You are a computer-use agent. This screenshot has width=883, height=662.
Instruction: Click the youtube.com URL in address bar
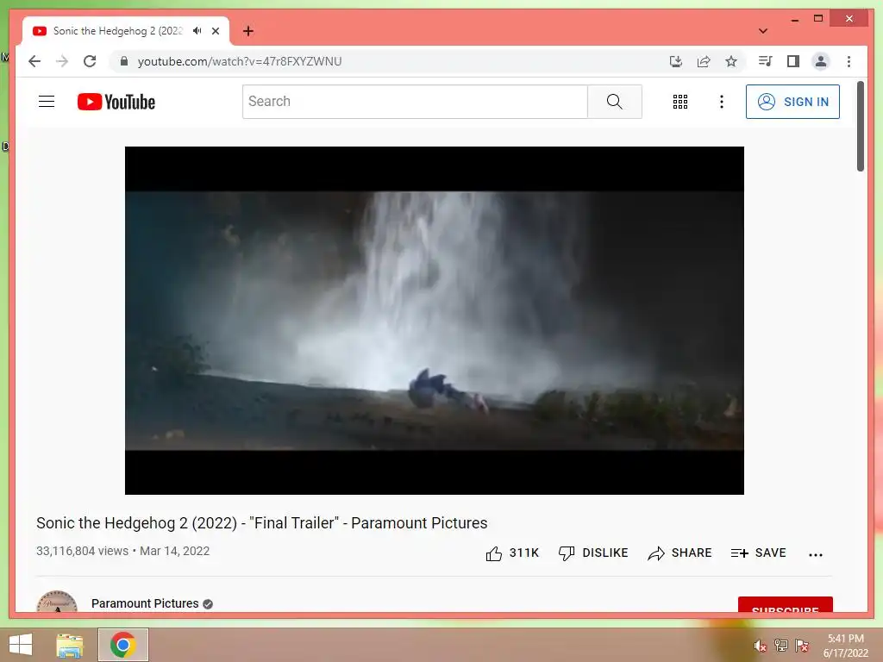(x=240, y=61)
